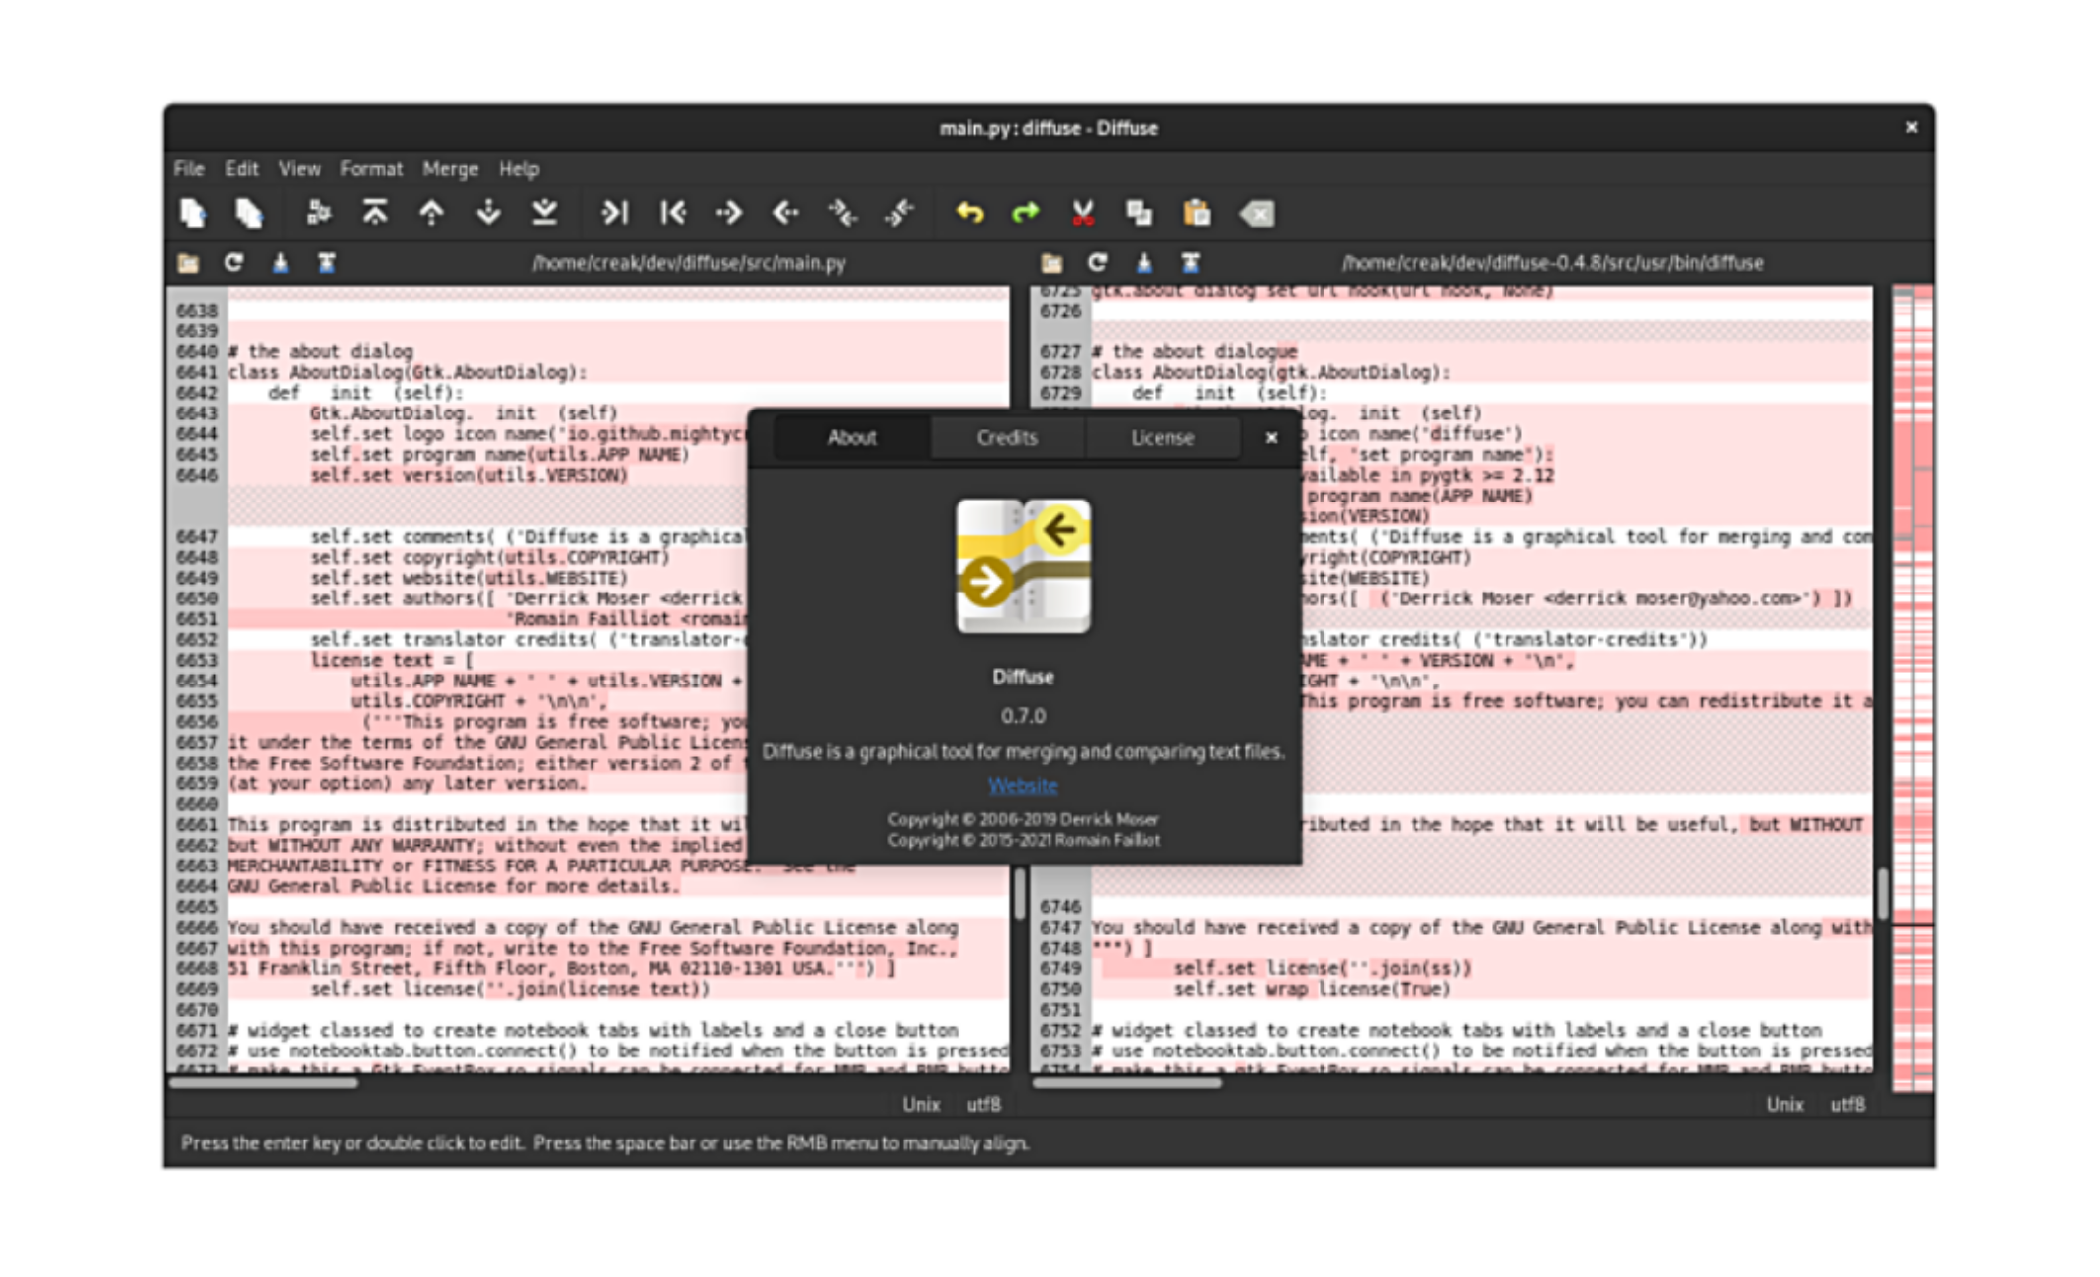Open the Website link in About dialog
2100x1277 pixels.
(x=1023, y=786)
